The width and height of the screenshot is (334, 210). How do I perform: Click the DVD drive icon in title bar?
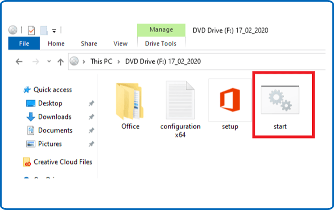click(x=13, y=31)
